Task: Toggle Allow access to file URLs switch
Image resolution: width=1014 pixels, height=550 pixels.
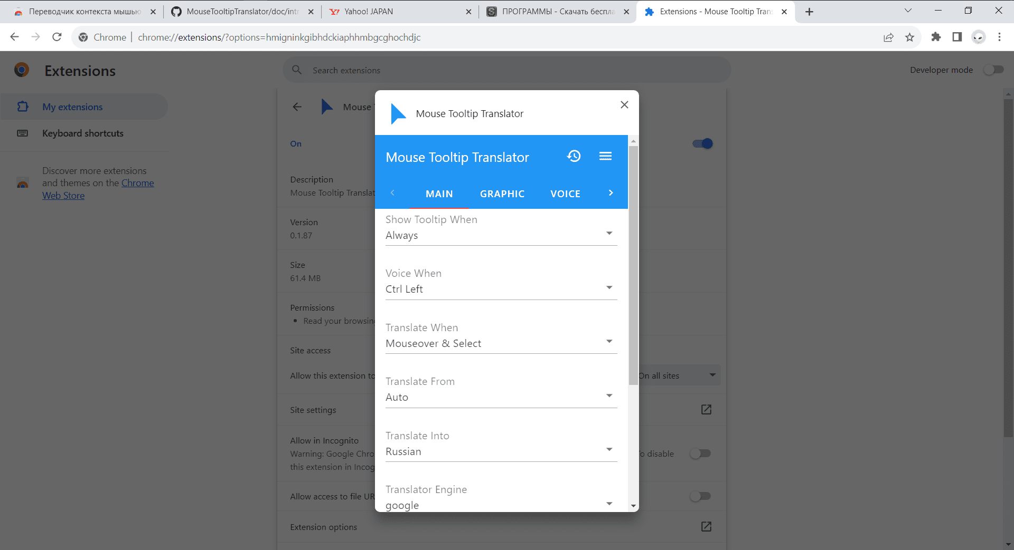Action: (x=701, y=496)
